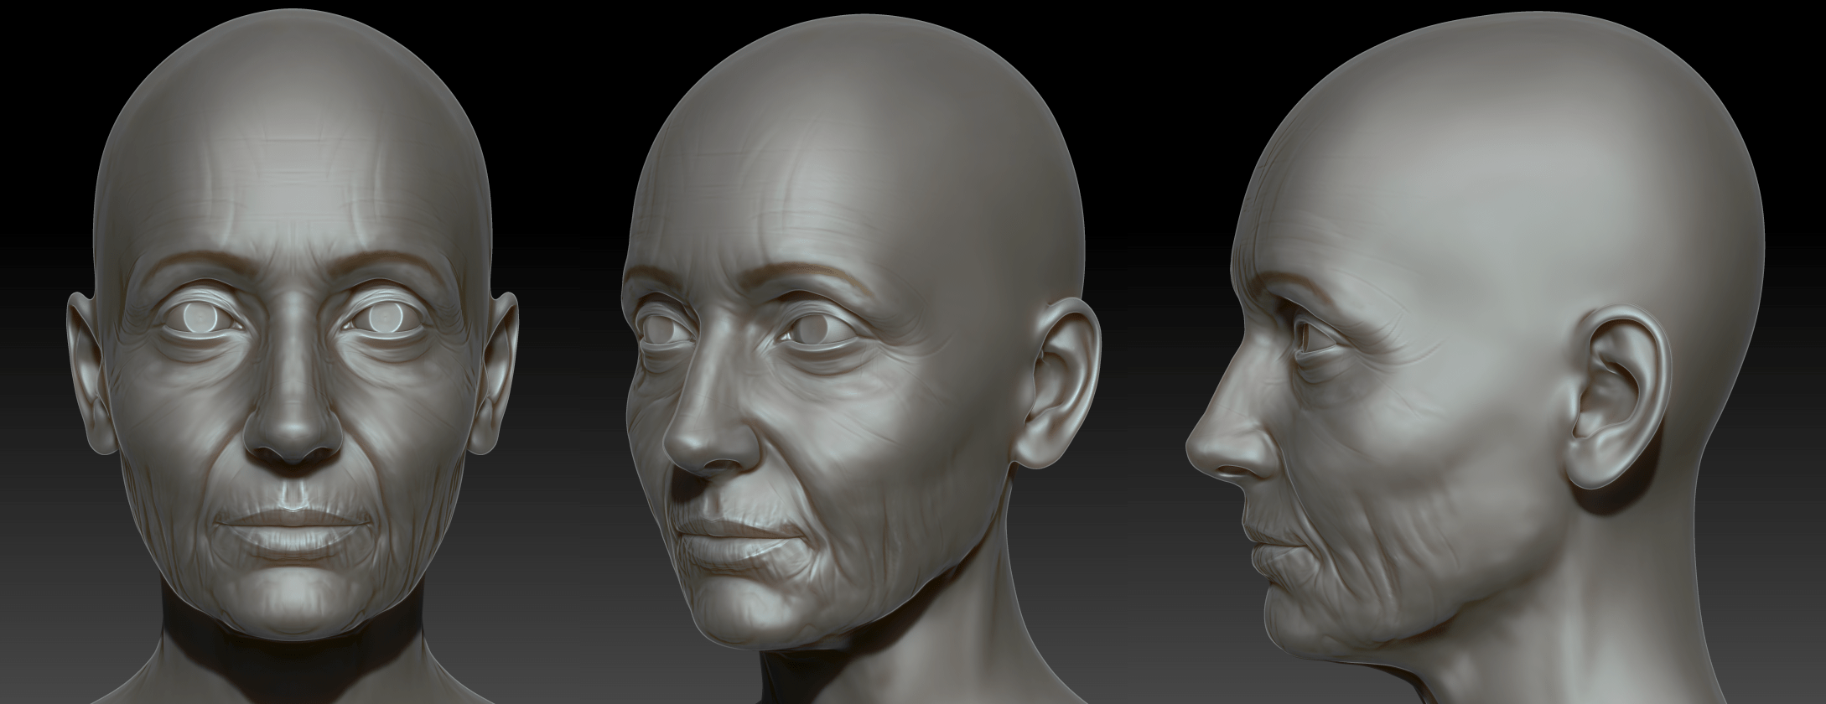
Task: Click the nose tip on the front-view head
Action: point(293,436)
